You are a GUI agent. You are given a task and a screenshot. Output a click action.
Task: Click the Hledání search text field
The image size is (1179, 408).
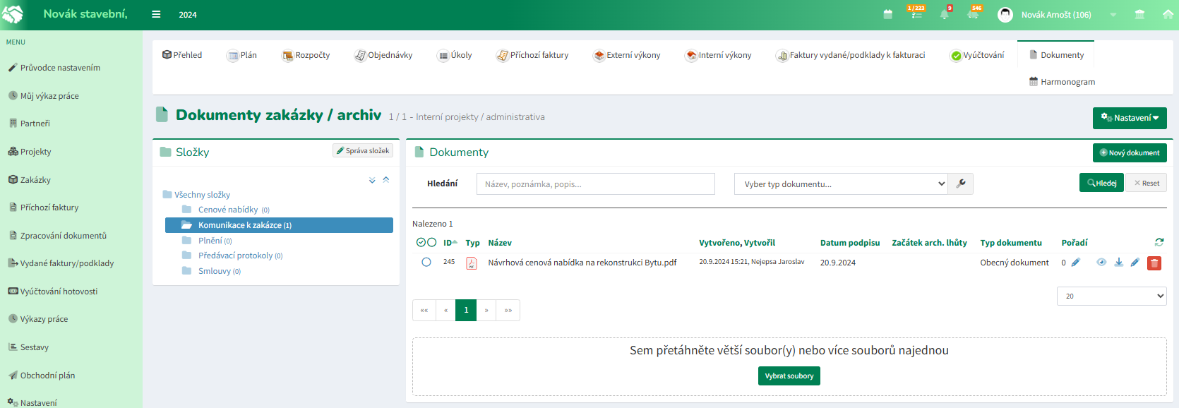point(595,184)
